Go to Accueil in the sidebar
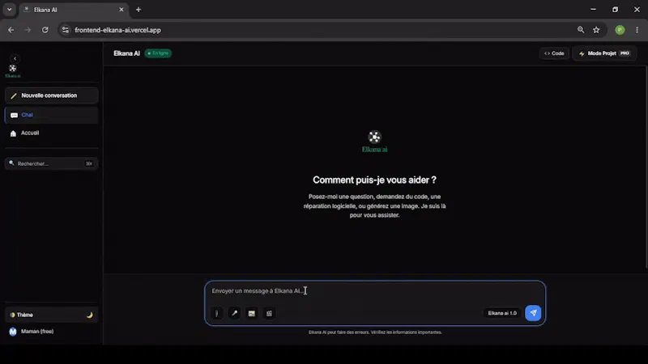This screenshot has height=364, width=648. tap(52, 133)
